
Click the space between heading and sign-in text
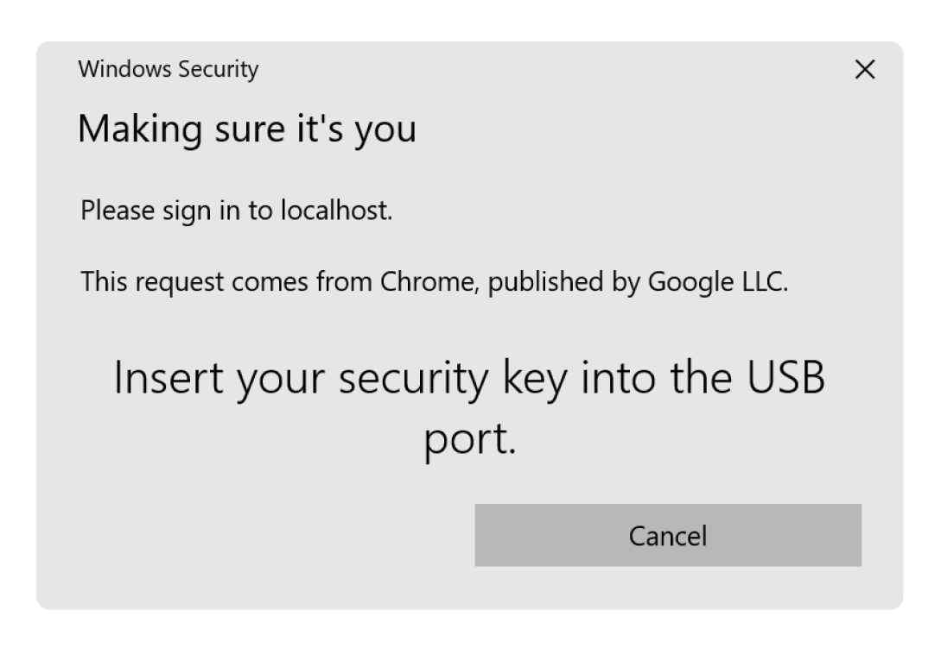point(346,171)
